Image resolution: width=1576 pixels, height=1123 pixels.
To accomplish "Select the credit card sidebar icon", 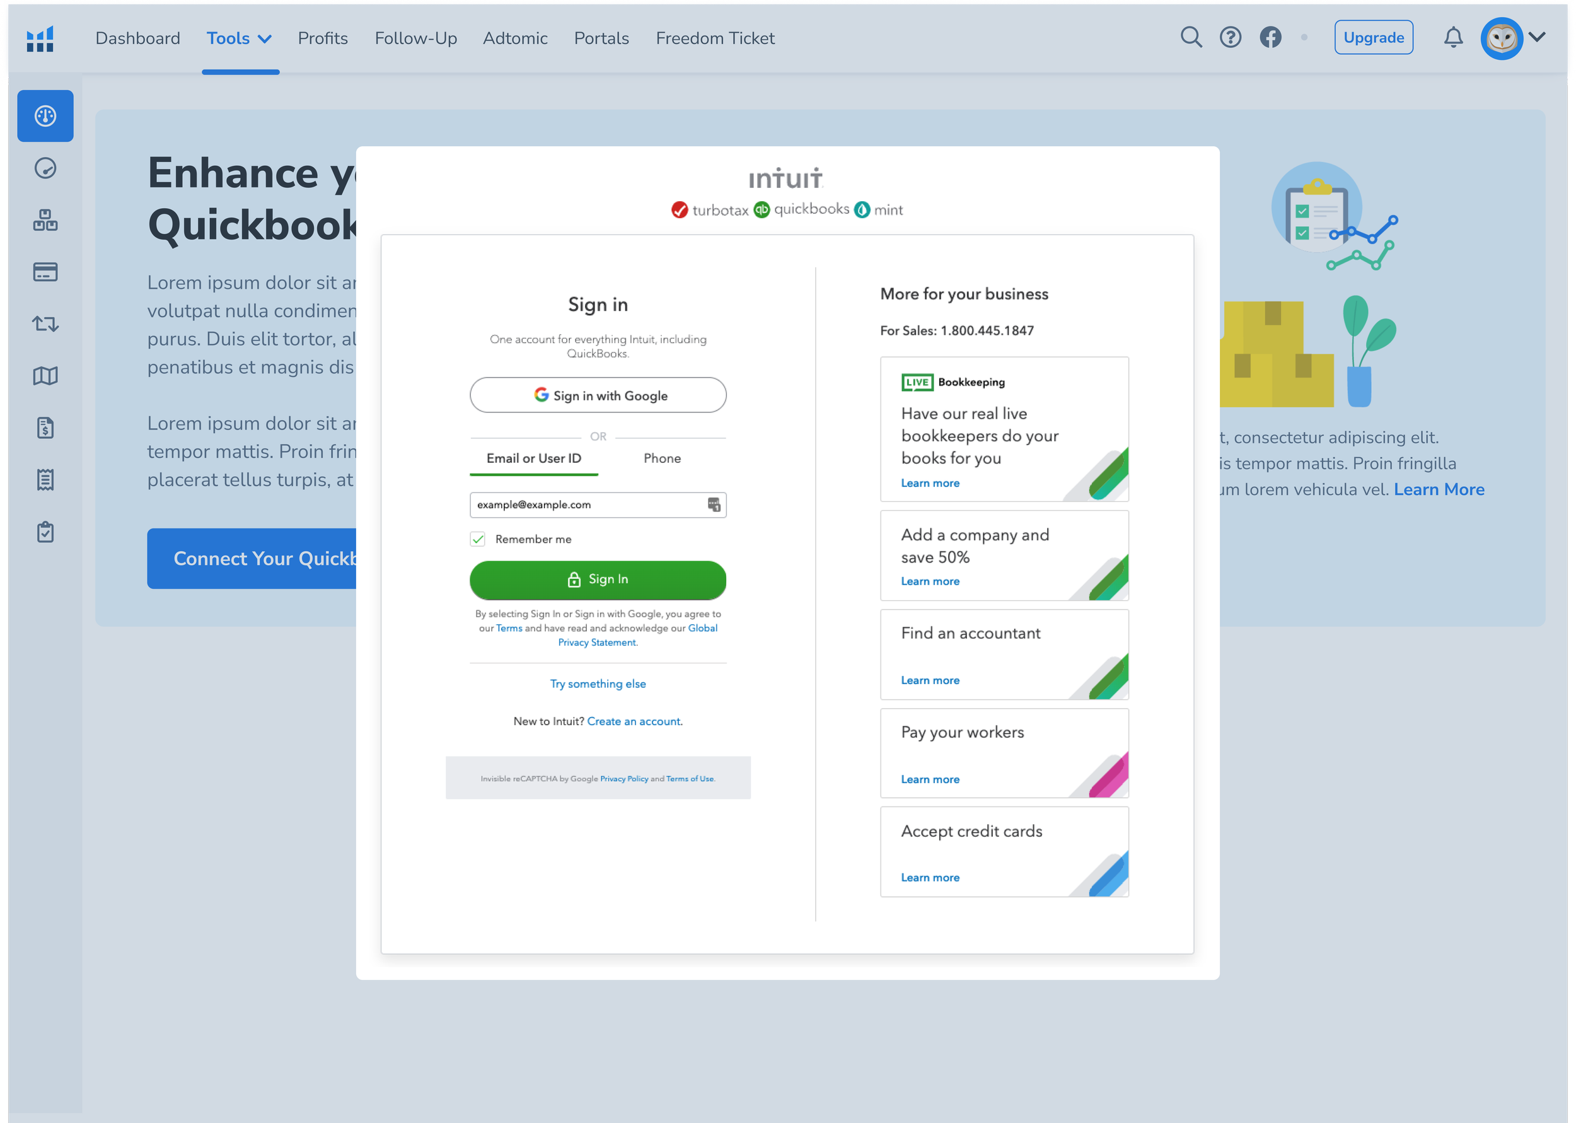I will pos(45,272).
